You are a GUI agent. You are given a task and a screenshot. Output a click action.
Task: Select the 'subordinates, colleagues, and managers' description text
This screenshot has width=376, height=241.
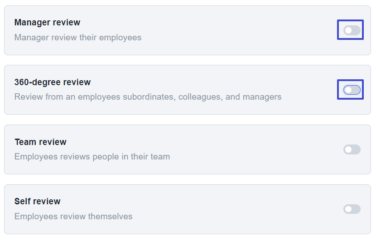(202, 97)
